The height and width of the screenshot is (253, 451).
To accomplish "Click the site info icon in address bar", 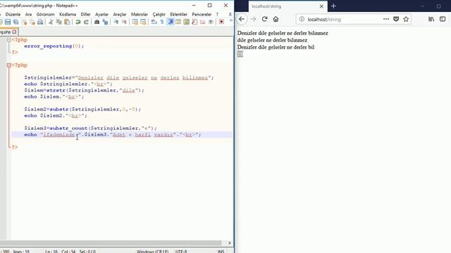I will (x=302, y=19).
